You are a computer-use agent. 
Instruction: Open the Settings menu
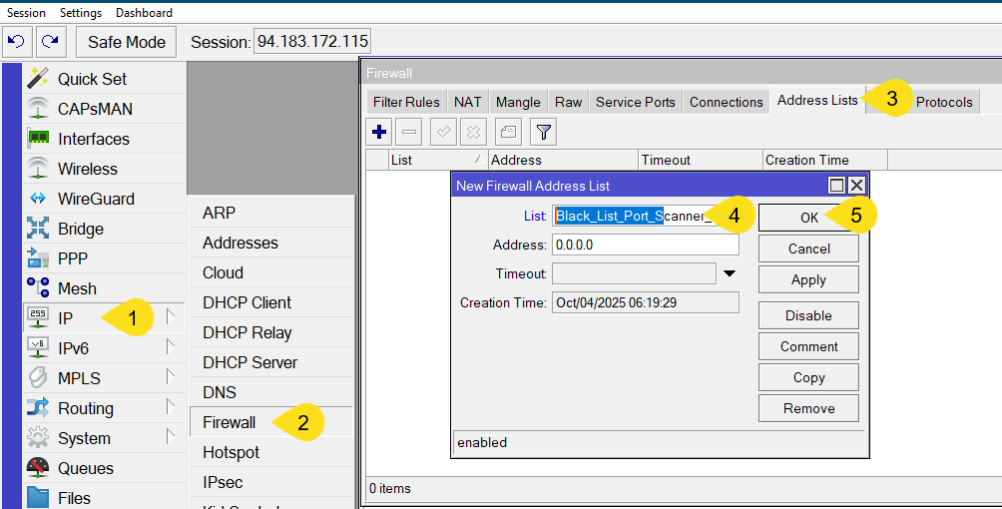(x=81, y=13)
